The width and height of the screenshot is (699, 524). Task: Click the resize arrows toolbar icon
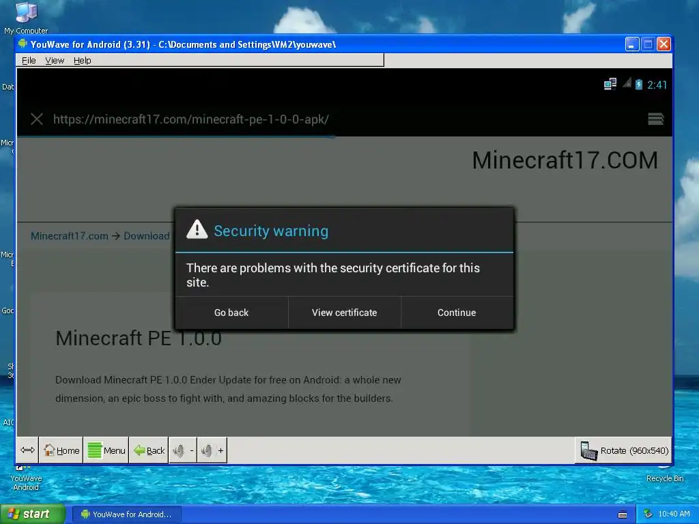pos(27,450)
